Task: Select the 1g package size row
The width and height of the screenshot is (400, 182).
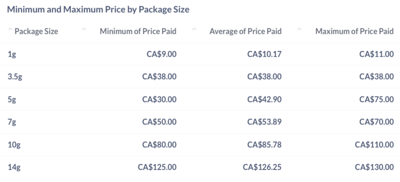Action: [200, 54]
